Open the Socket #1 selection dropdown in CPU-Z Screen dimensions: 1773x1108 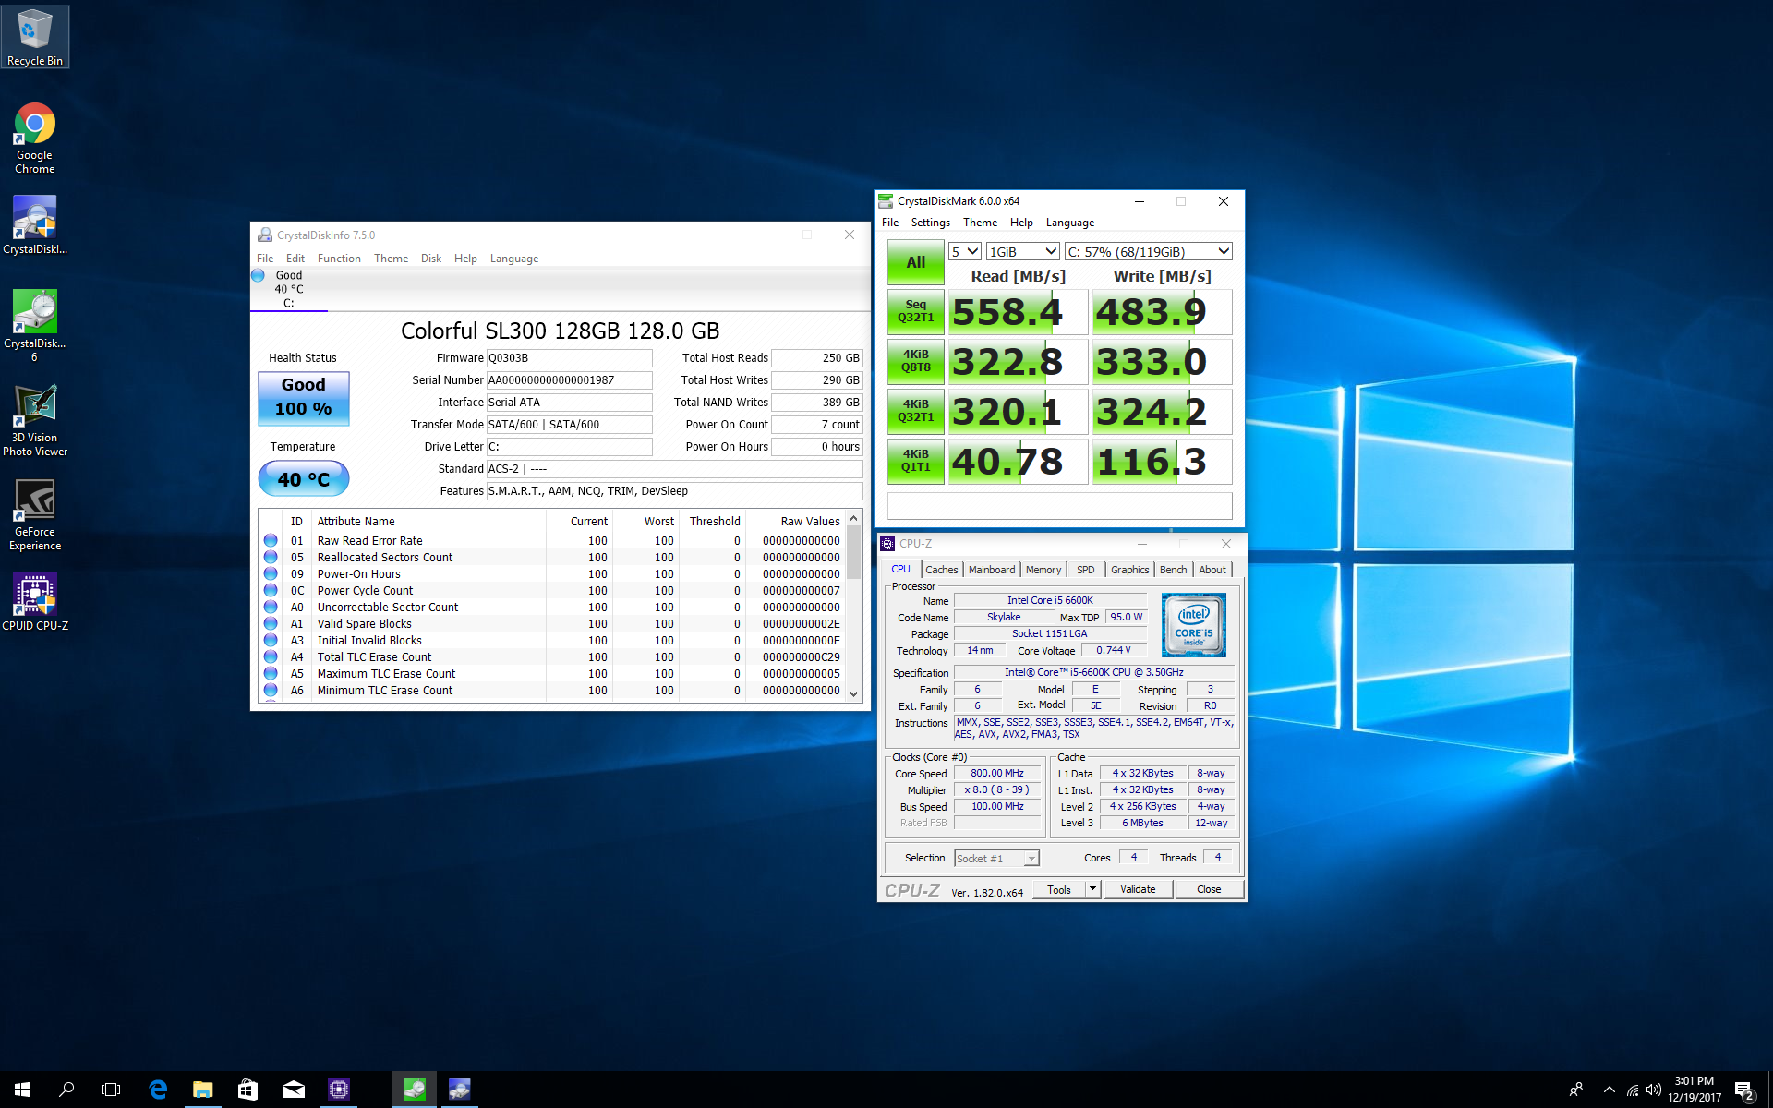[x=996, y=858]
